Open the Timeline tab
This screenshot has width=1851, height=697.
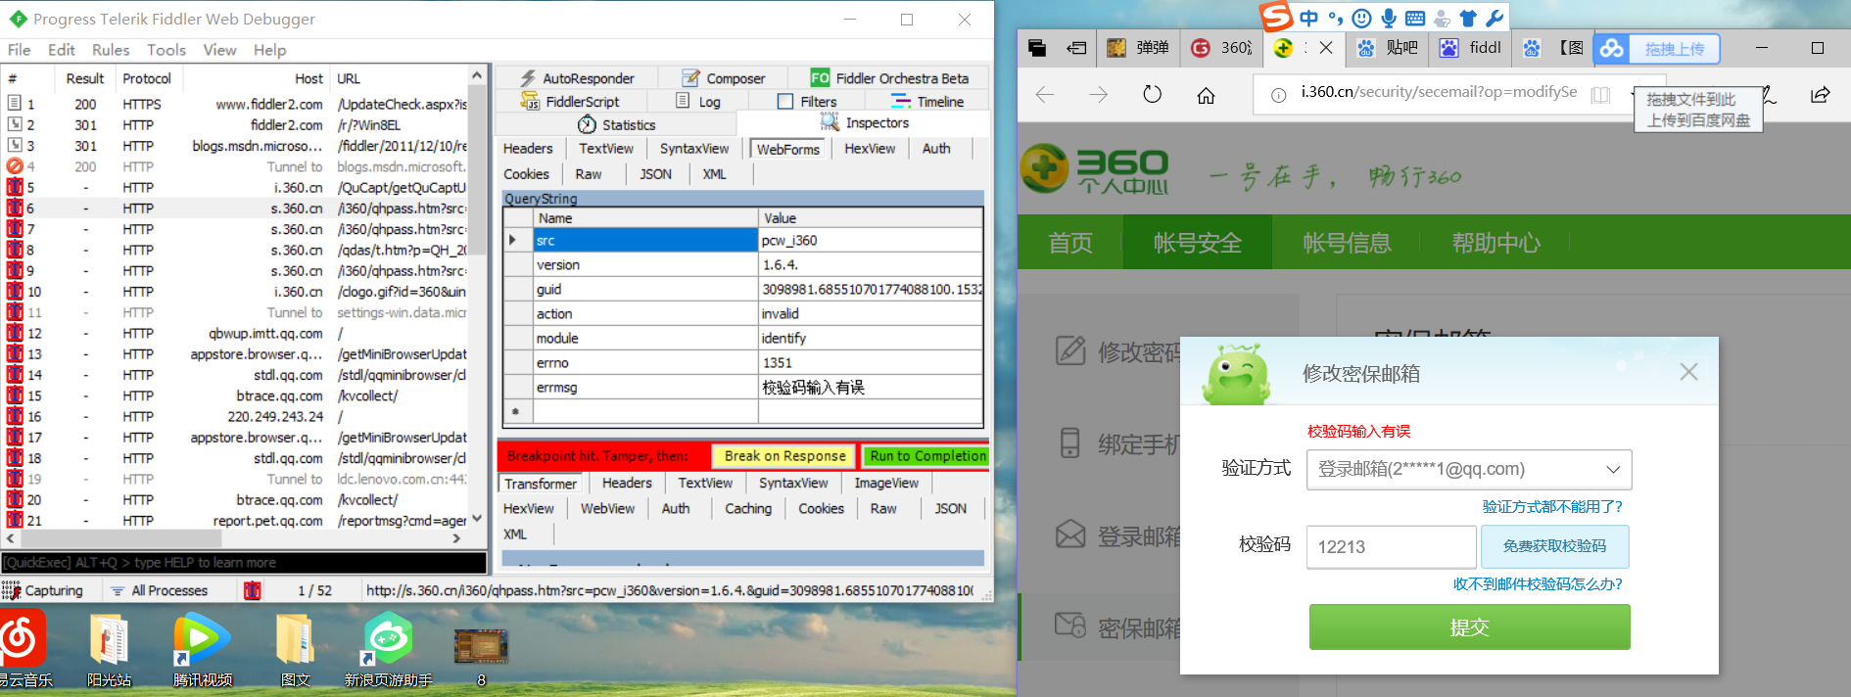(927, 102)
